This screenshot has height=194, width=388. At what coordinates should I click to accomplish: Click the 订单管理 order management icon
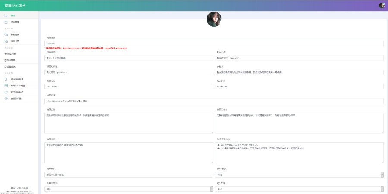6,22
